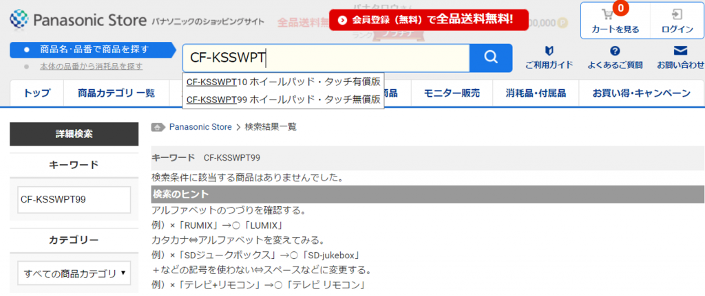The image size is (705, 296).
Task: Click the breadcrumb home folder icon
Action: point(158,127)
